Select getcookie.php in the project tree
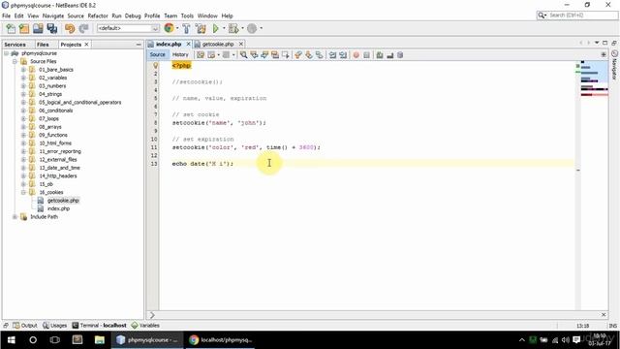The height and width of the screenshot is (349, 620). (63, 201)
